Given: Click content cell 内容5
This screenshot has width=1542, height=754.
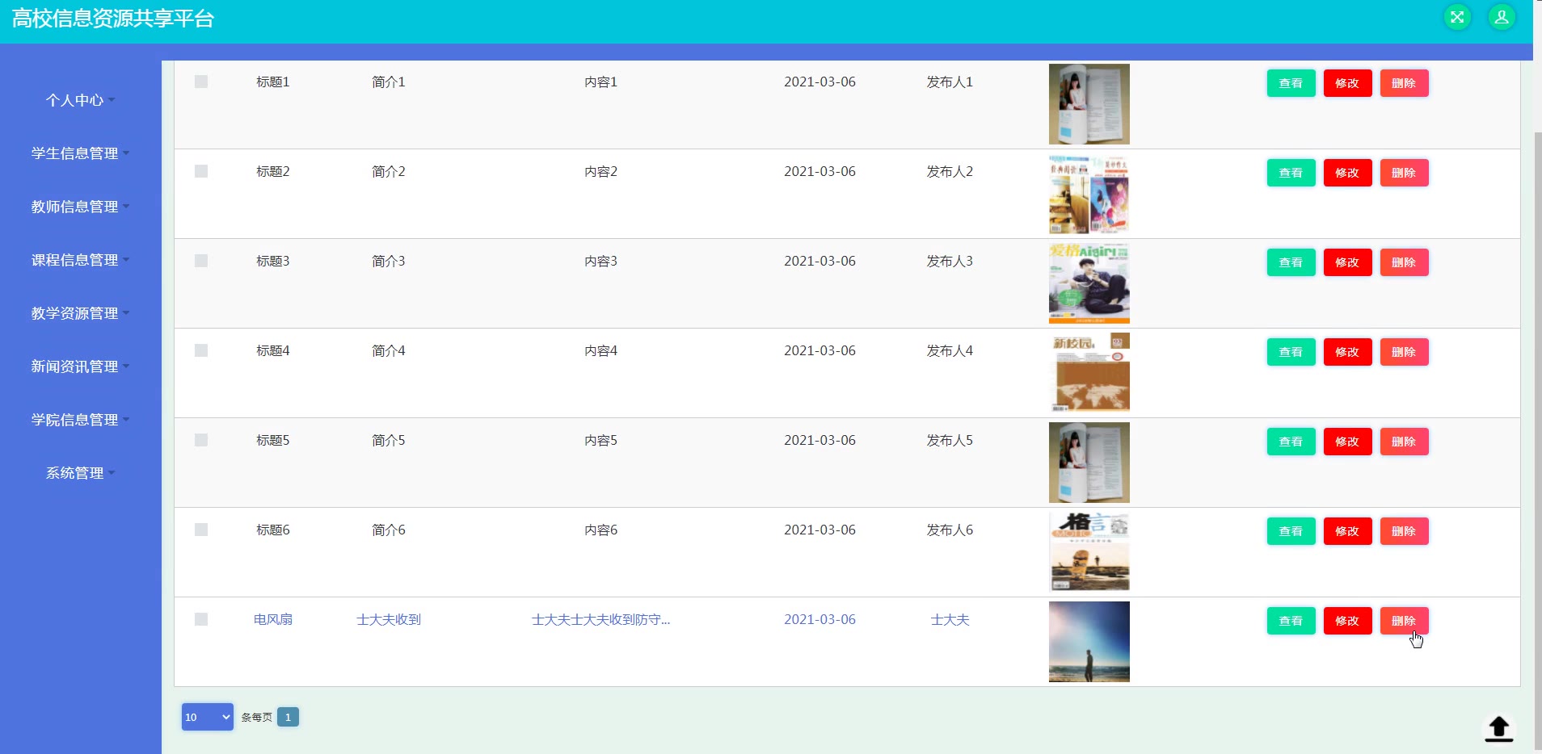Looking at the screenshot, I should click(x=600, y=440).
